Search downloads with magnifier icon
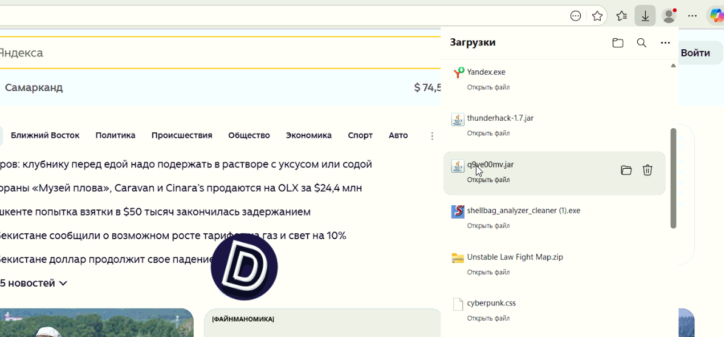 pos(641,43)
